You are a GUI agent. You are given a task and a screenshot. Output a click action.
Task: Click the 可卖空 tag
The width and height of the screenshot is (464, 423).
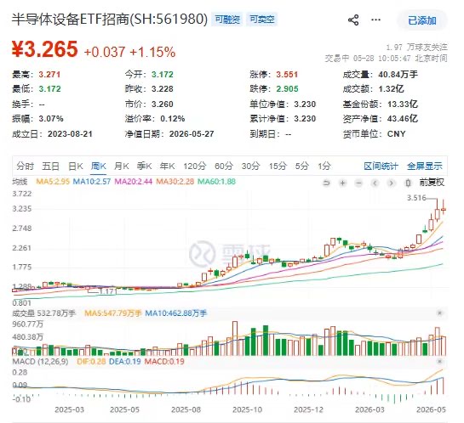tap(262, 20)
